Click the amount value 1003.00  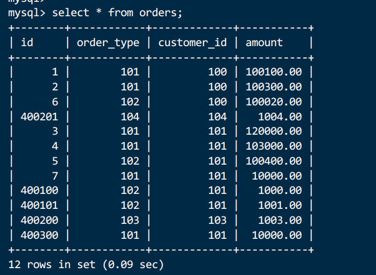tap(280, 220)
